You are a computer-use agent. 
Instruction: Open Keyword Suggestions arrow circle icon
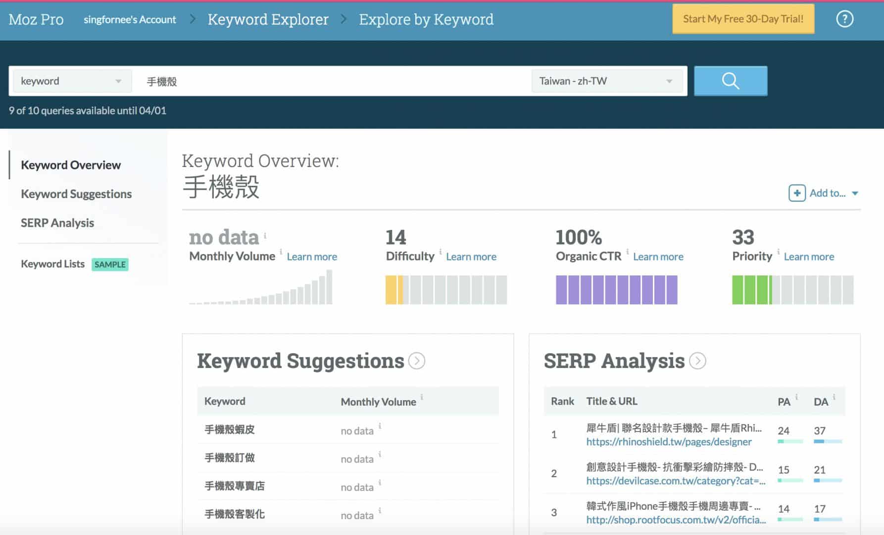click(417, 361)
